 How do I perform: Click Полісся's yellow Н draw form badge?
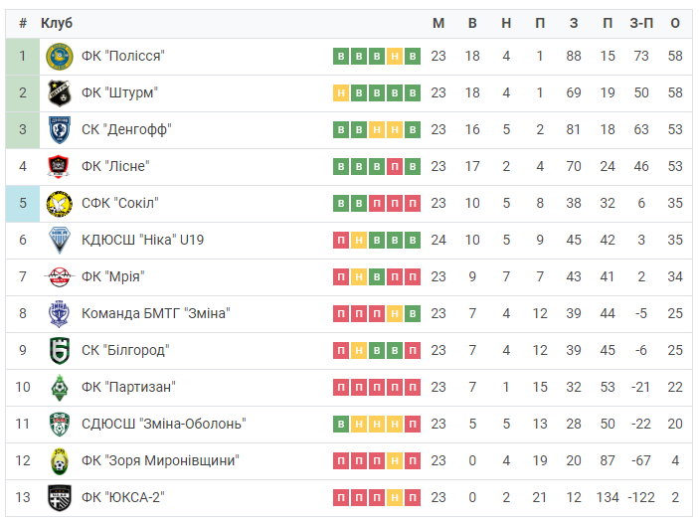[395, 57]
